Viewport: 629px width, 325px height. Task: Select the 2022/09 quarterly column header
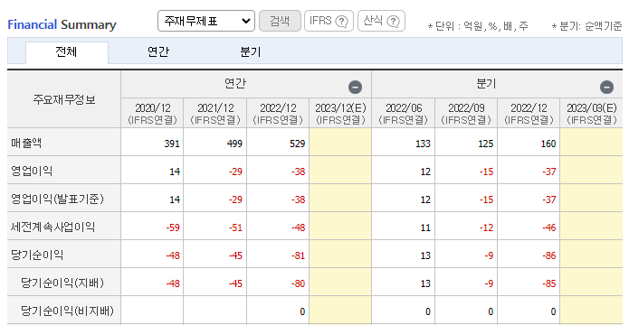(466, 113)
